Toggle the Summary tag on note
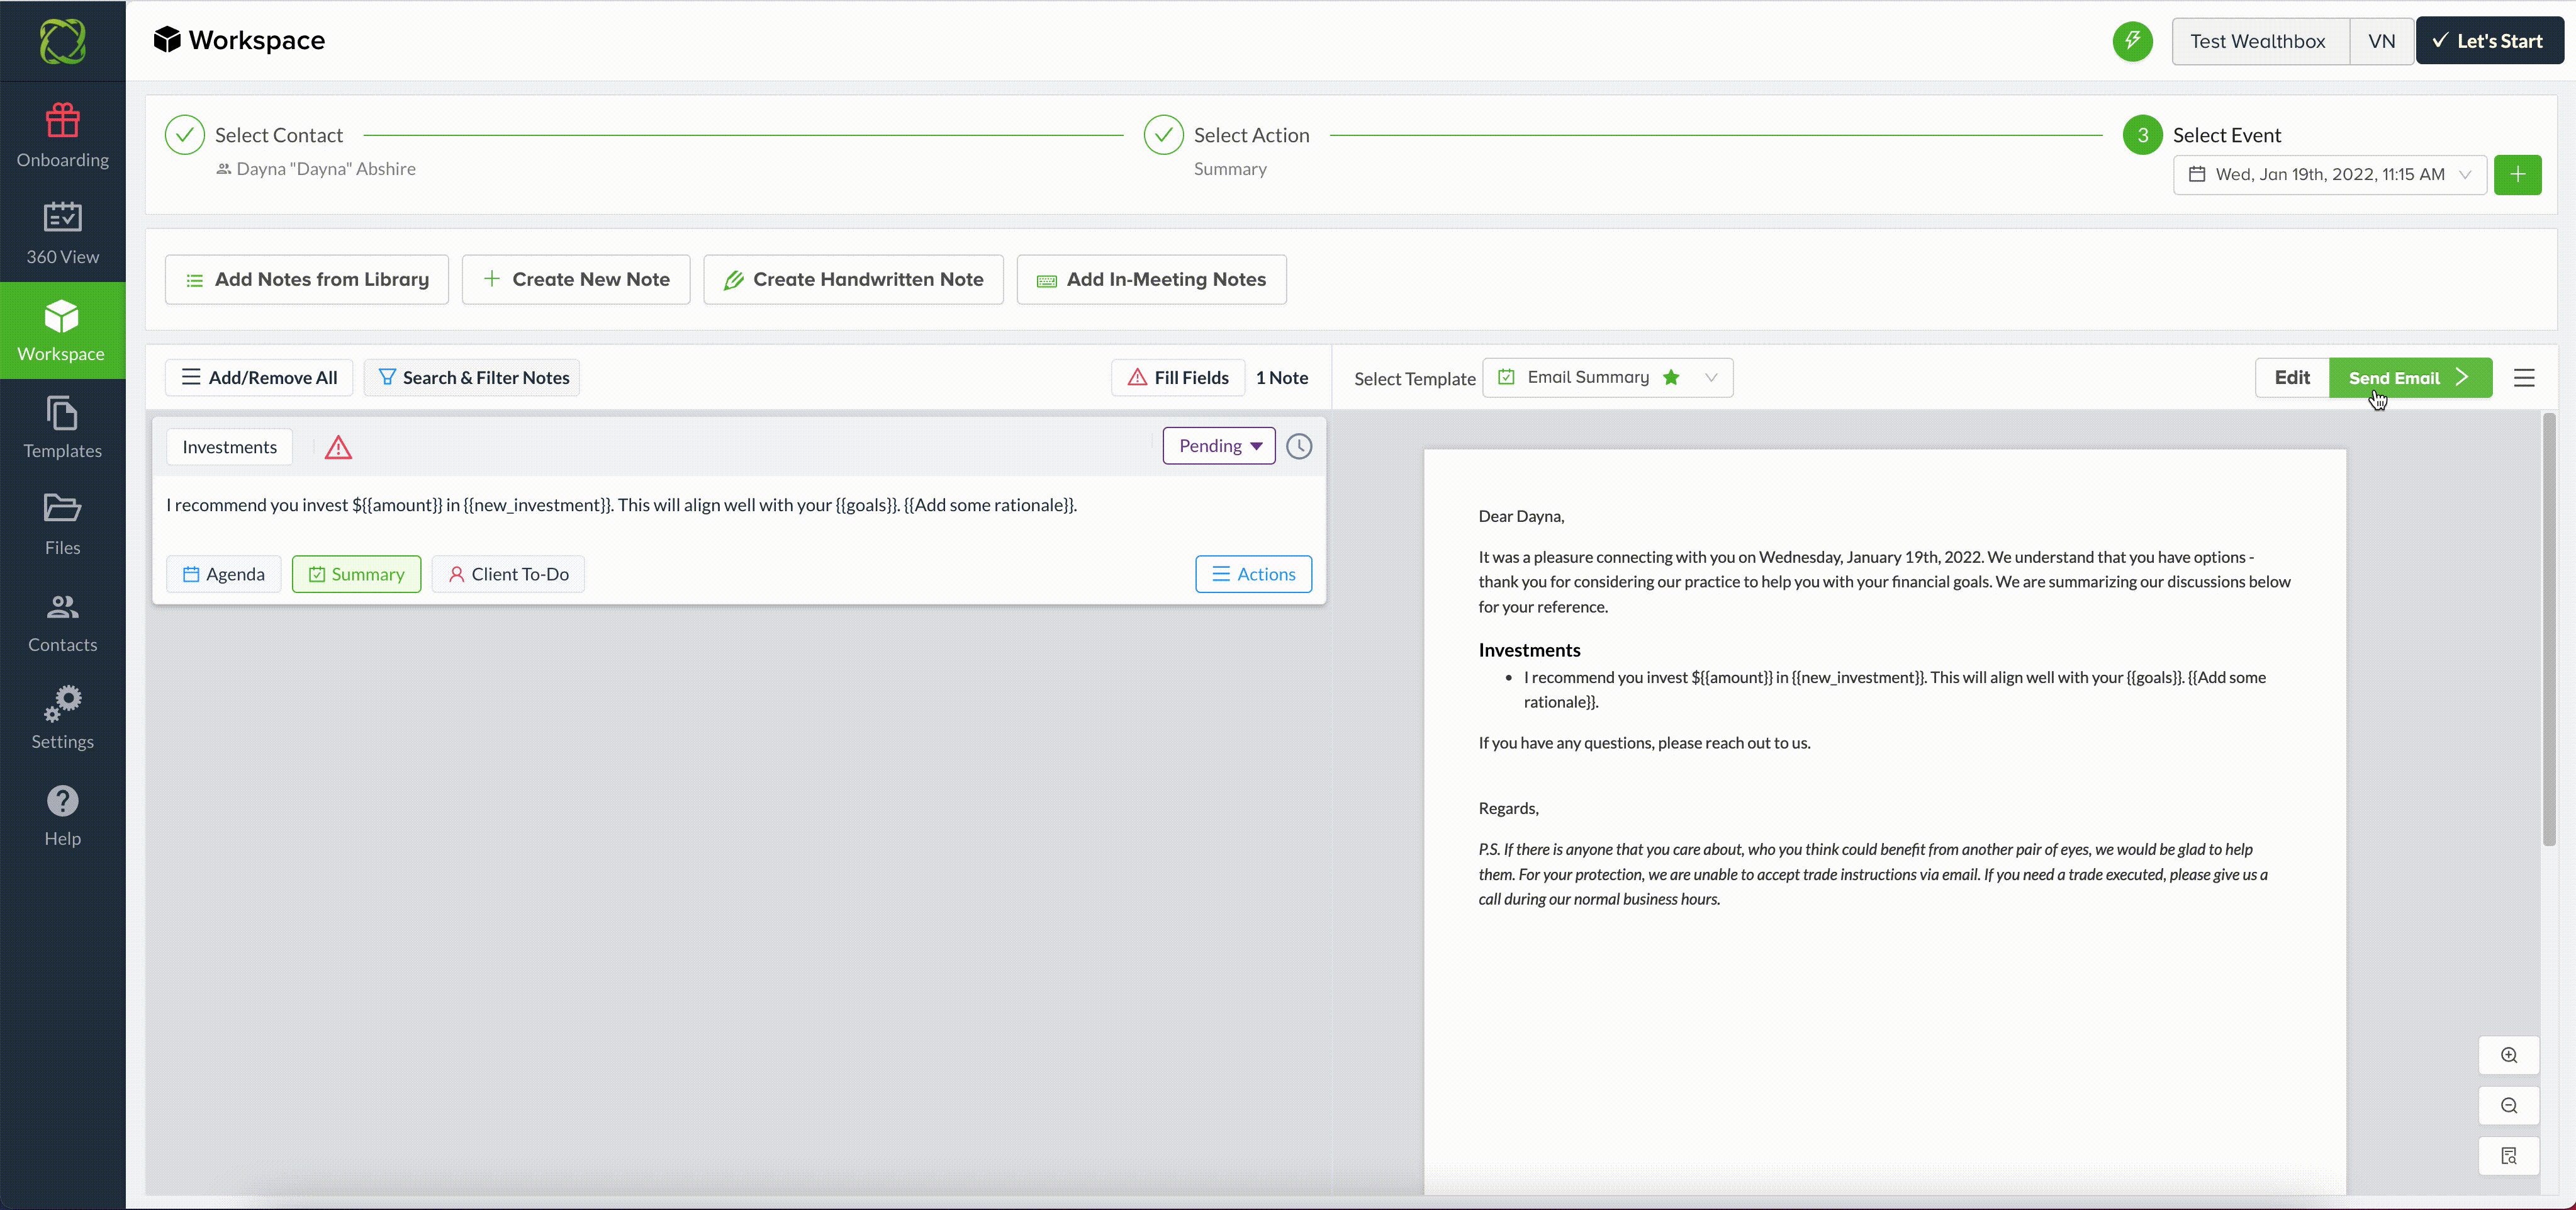 [356, 574]
